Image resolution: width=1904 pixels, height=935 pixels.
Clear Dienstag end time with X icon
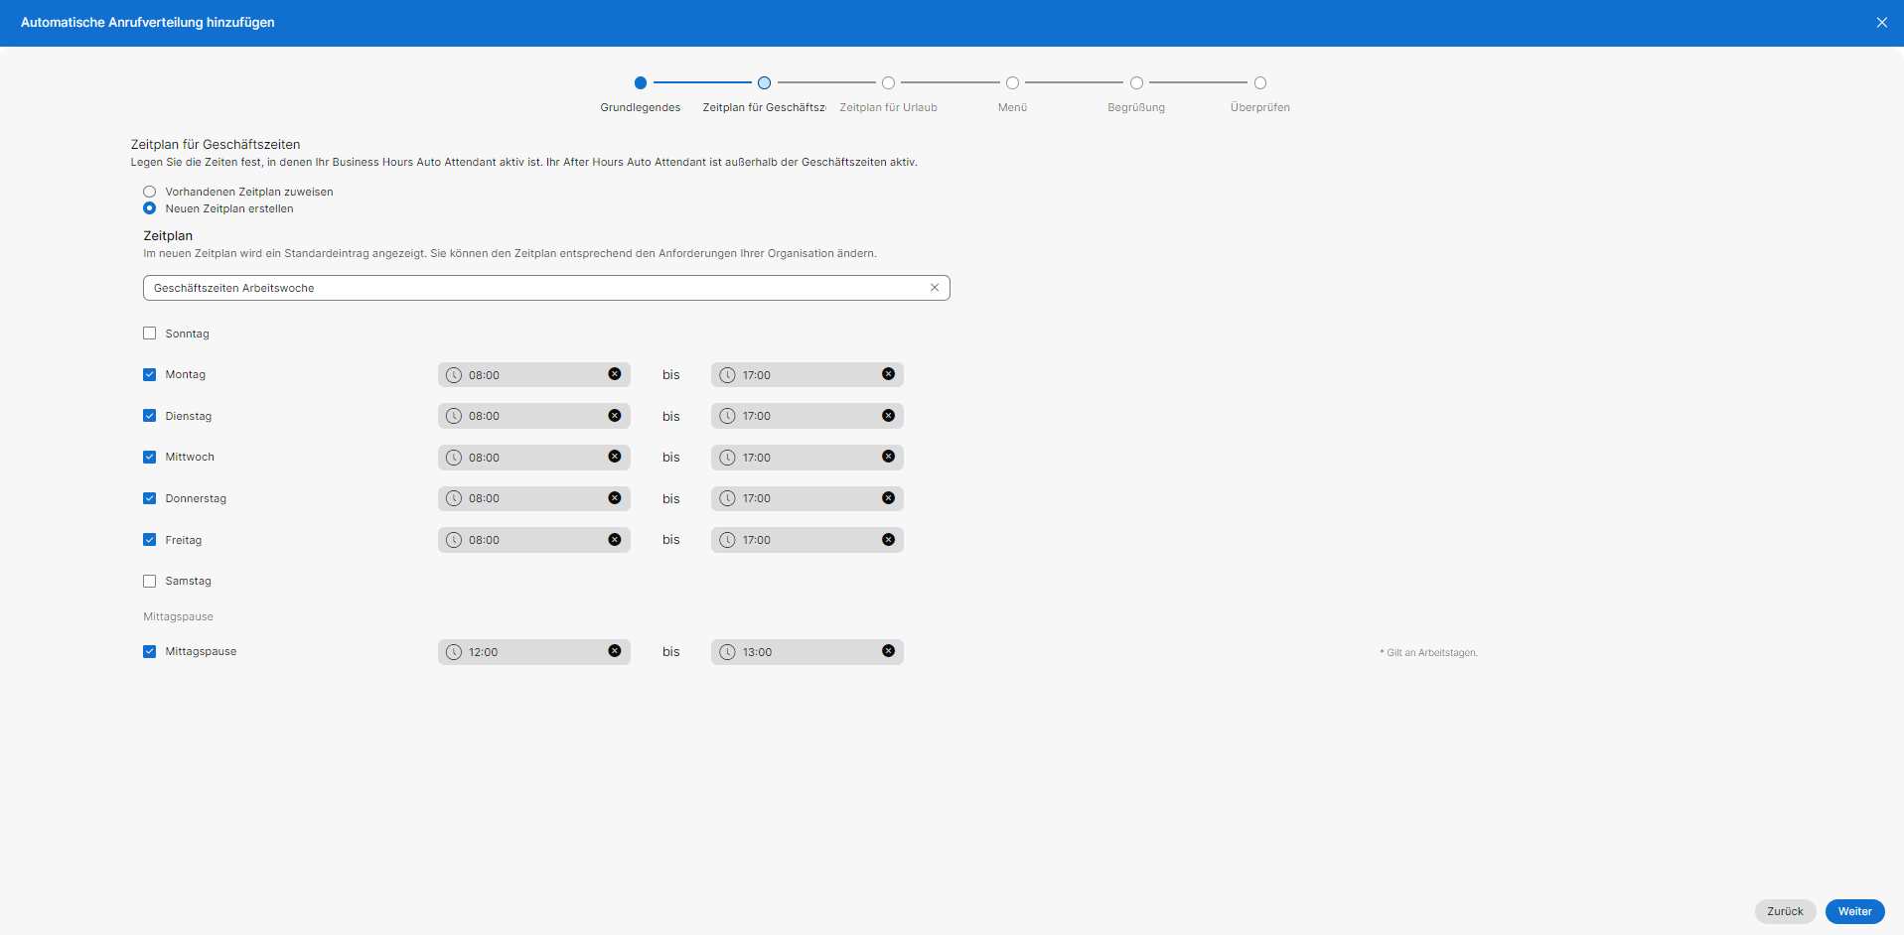(x=888, y=416)
